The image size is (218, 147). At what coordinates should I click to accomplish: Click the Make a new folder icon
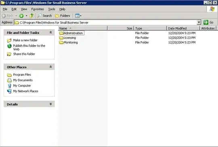[9, 40]
